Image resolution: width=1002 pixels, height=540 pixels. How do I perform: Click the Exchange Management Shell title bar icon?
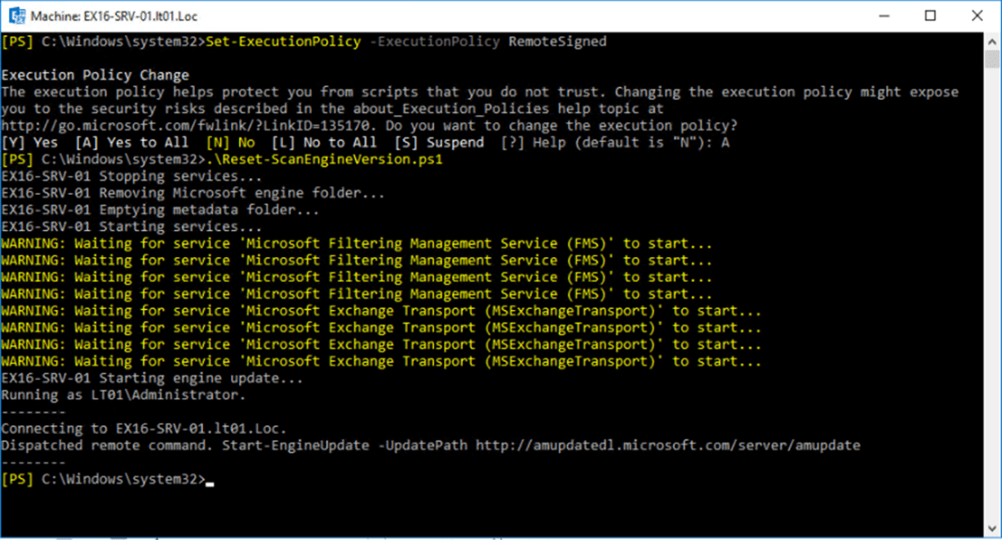point(16,16)
